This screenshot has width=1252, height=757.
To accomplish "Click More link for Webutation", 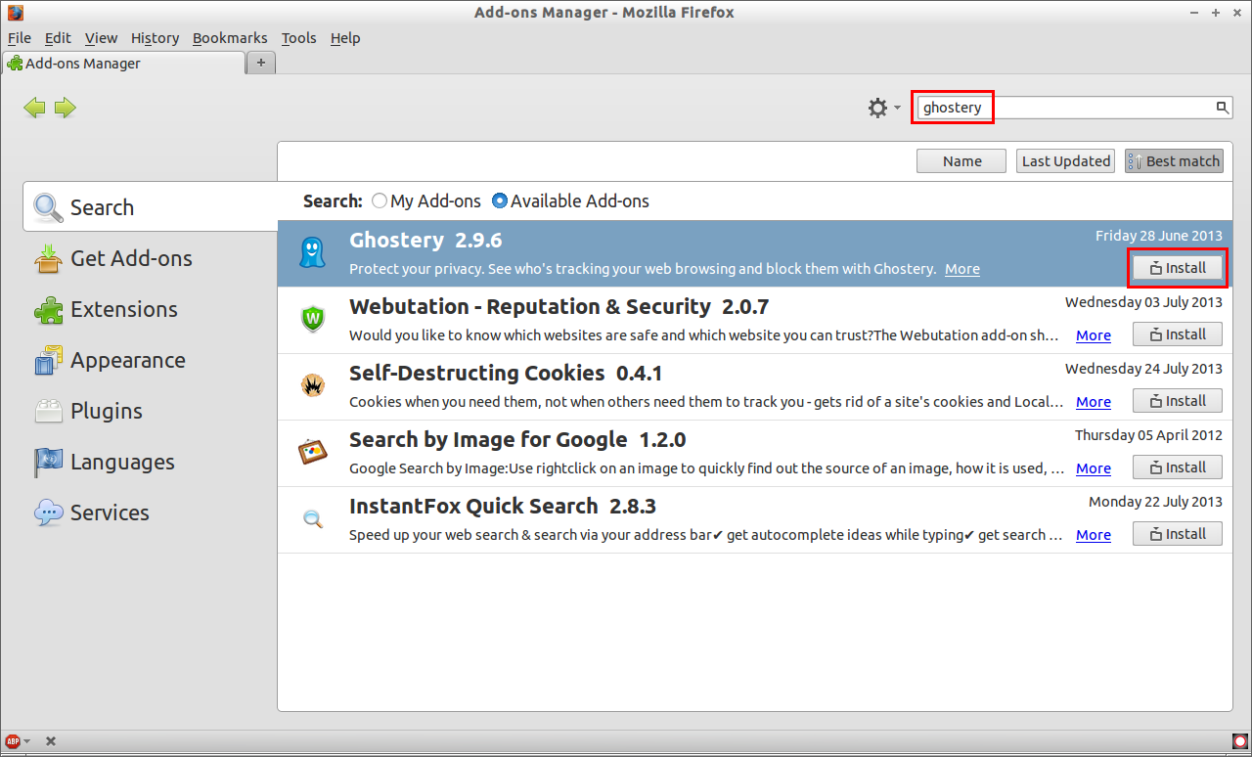I will [x=1094, y=335].
